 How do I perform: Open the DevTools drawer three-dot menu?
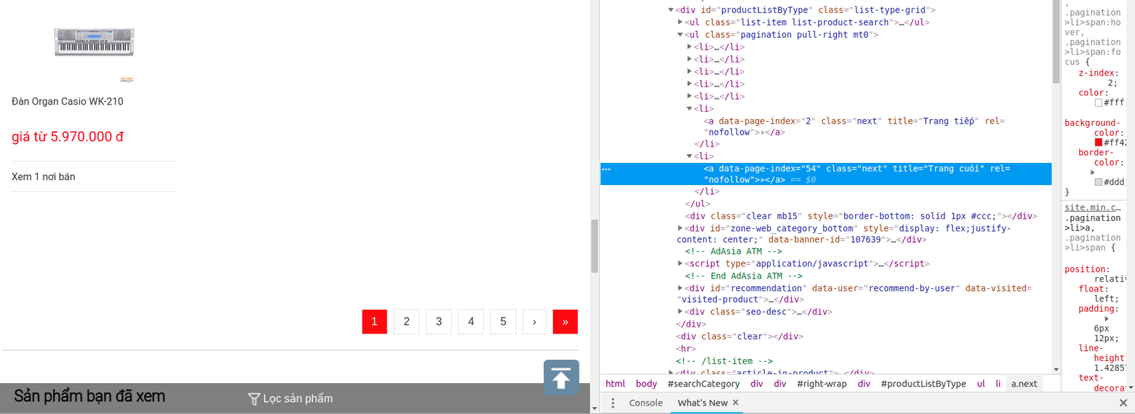[613, 403]
